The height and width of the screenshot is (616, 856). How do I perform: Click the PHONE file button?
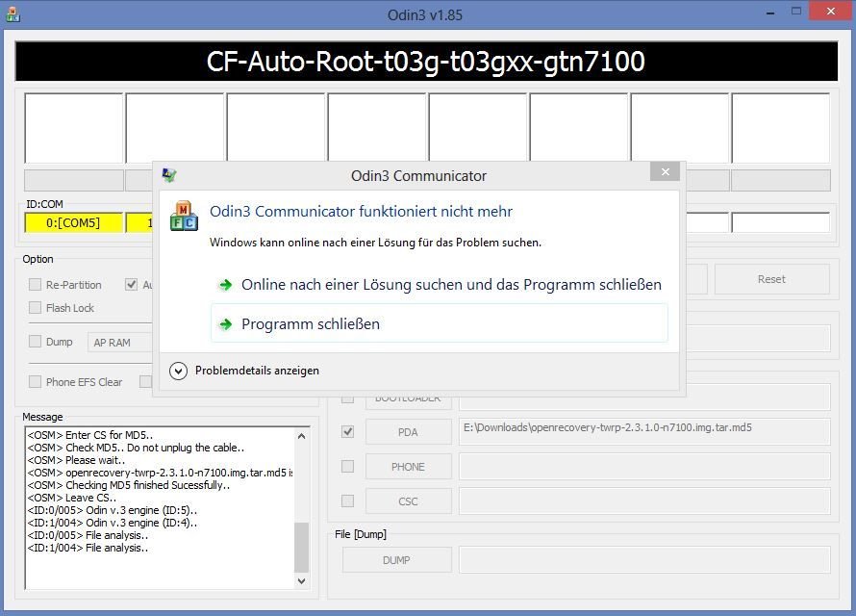click(x=409, y=467)
